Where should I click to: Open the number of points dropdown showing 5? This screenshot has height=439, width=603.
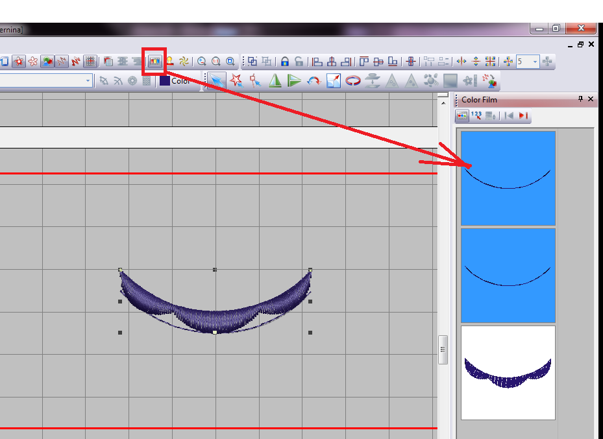pyautogui.click(x=535, y=62)
